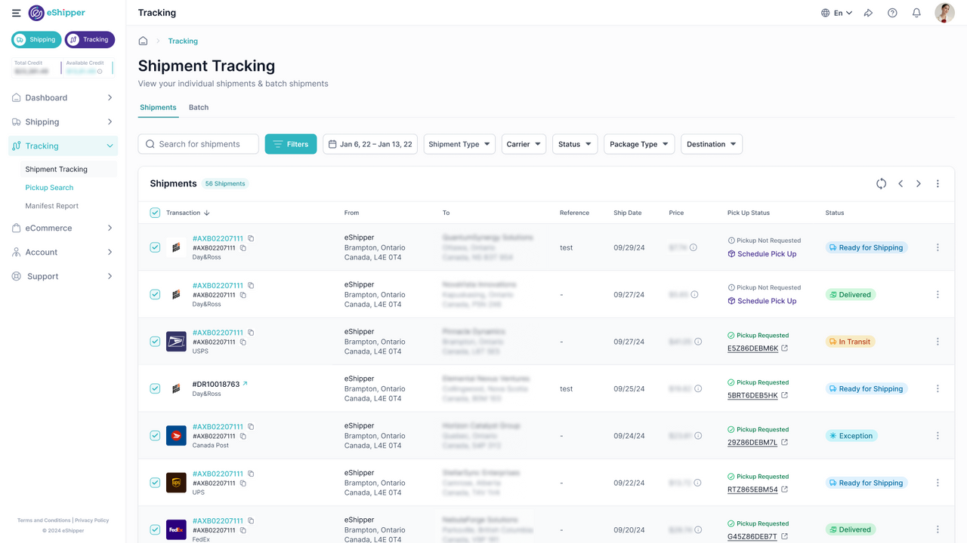Click the FedEx carrier logo
This screenshot has width=967, height=543.
pyautogui.click(x=176, y=529)
